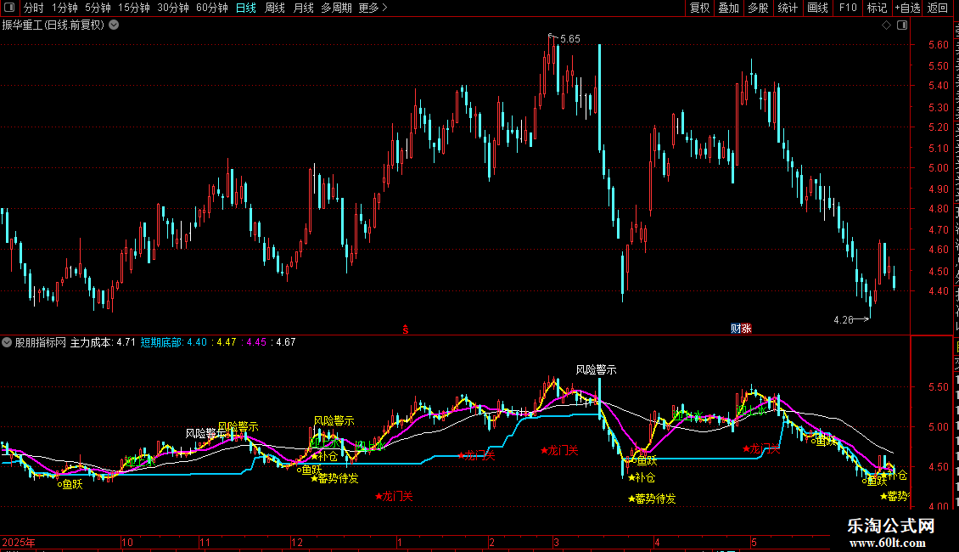Click the 财 info marker under the chart
959x552 pixels.
click(736, 329)
